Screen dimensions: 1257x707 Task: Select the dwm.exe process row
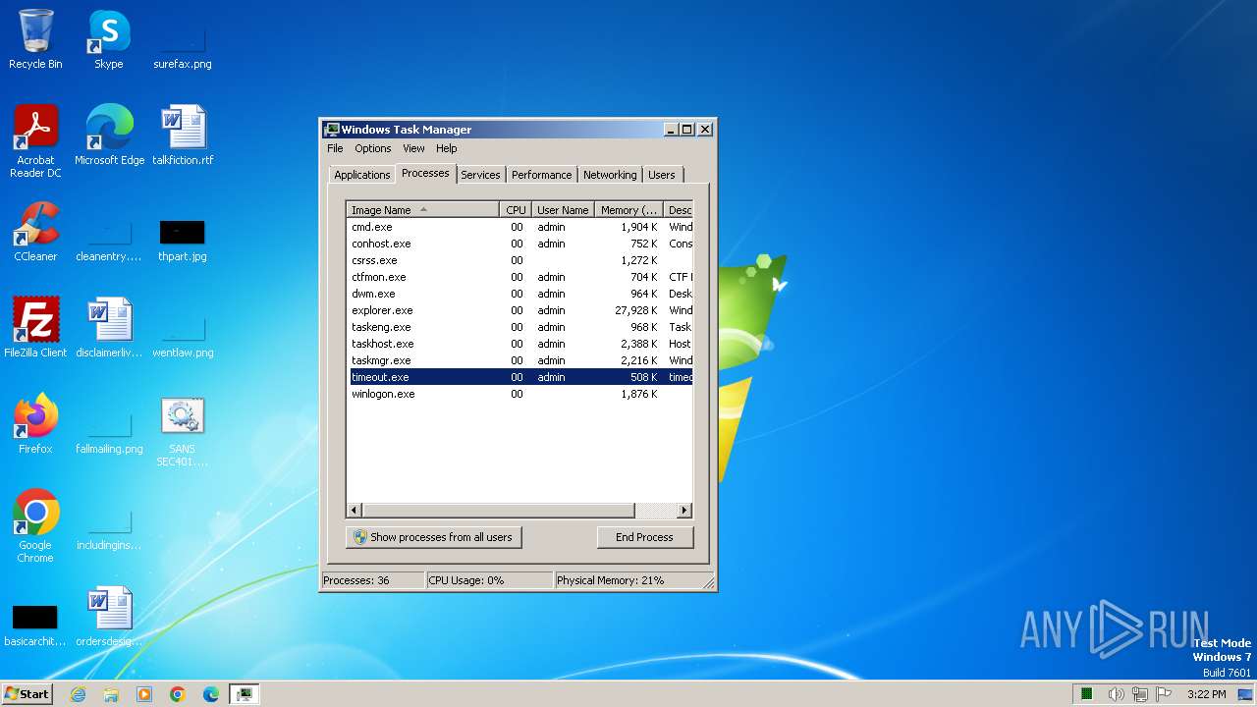pyautogui.click(x=519, y=294)
